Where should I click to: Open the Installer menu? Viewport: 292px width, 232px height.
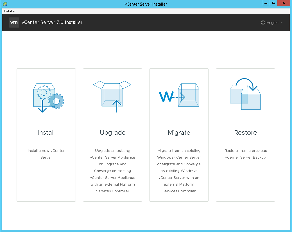point(10,11)
